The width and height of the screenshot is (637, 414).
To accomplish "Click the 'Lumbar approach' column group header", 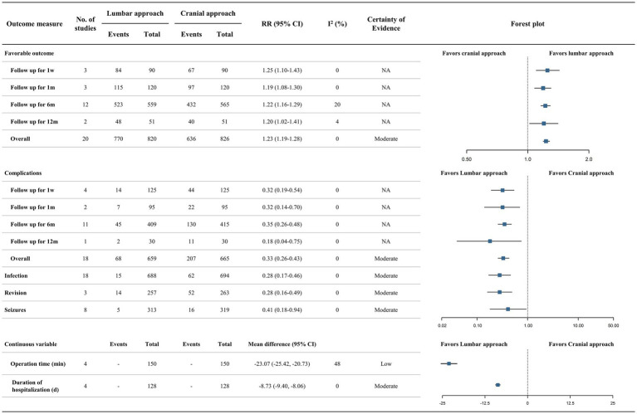I will click(x=135, y=13).
